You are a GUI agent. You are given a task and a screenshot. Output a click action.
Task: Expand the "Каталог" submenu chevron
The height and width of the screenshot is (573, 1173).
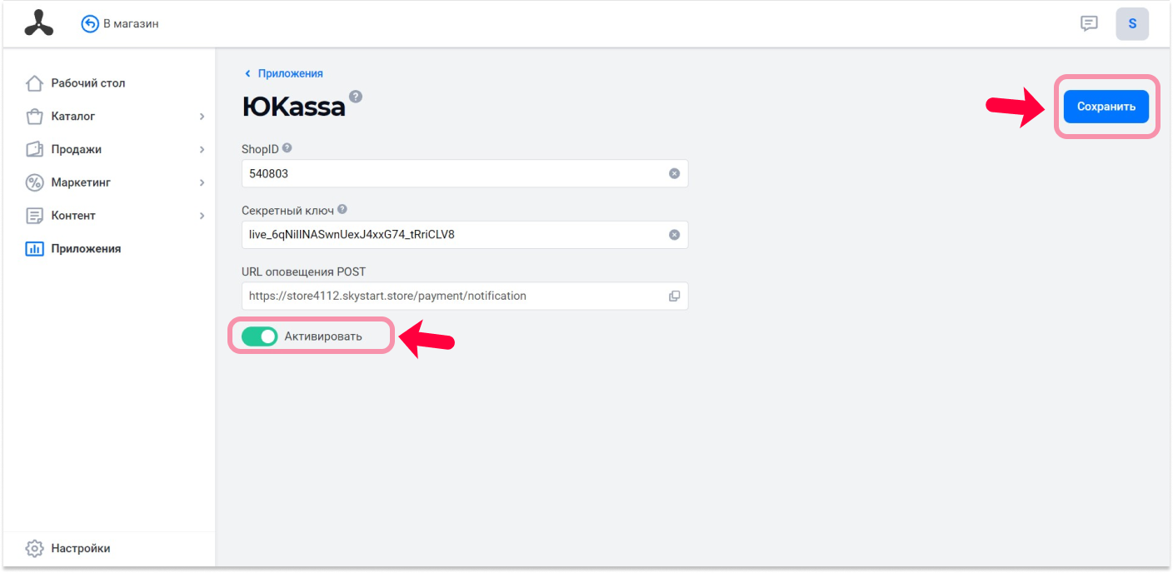[x=202, y=117]
